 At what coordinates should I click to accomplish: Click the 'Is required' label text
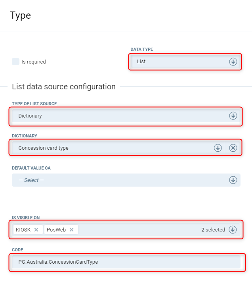34,62
